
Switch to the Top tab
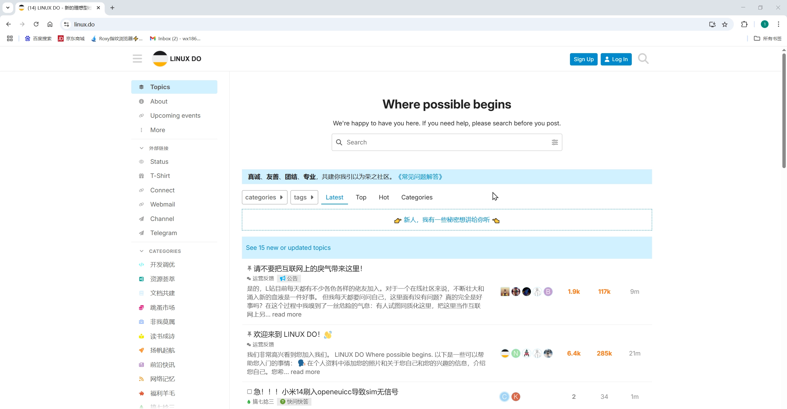361,197
